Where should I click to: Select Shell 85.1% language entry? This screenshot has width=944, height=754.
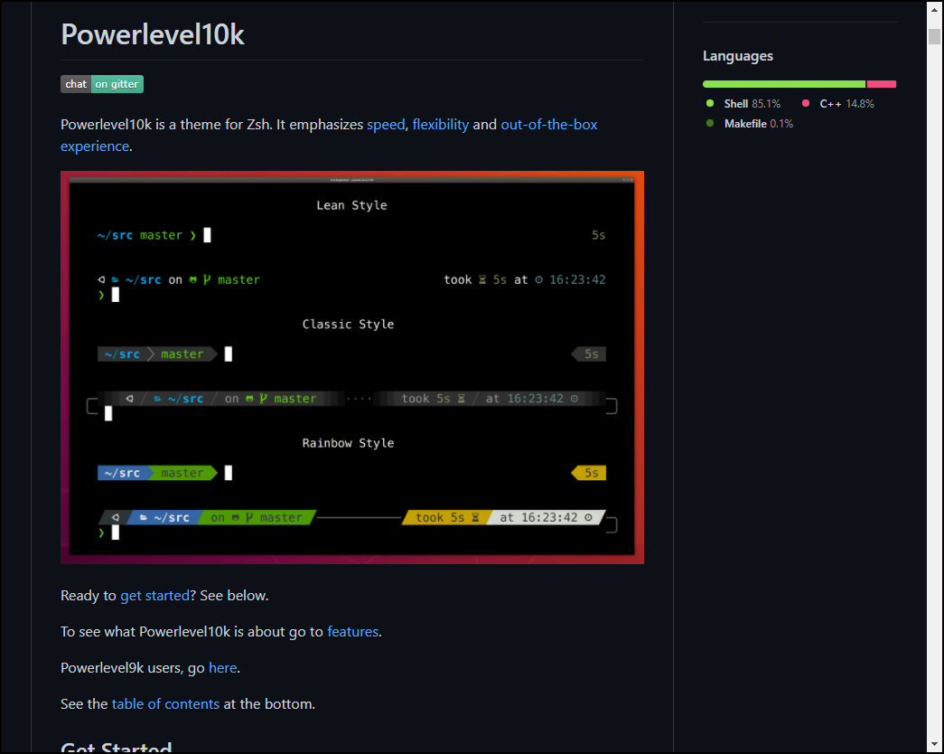click(744, 104)
